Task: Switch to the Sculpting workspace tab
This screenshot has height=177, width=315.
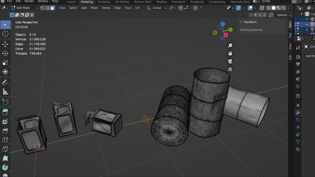Action: coord(104,2)
